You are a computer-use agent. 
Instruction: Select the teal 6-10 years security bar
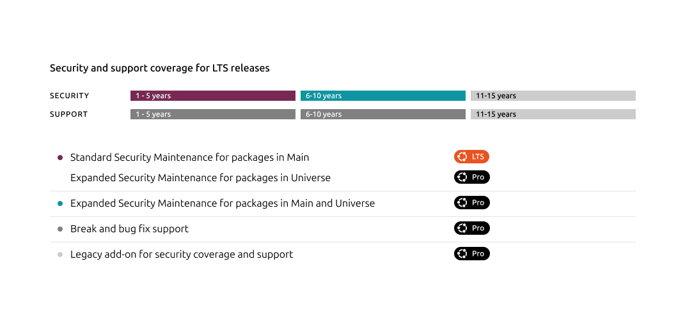[382, 96]
